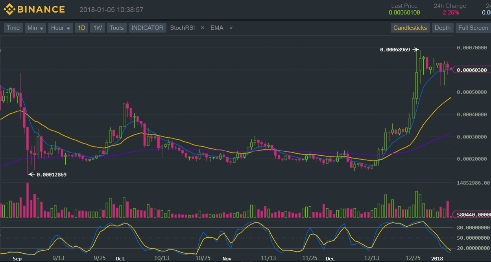Select the StochRSI indicator label

coord(182,28)
